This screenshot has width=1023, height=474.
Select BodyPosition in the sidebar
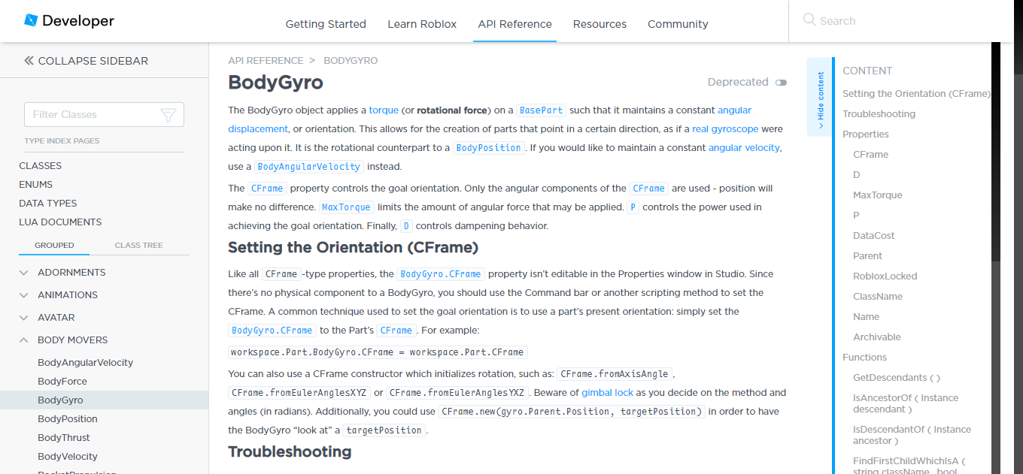click(x=68, y=419)
